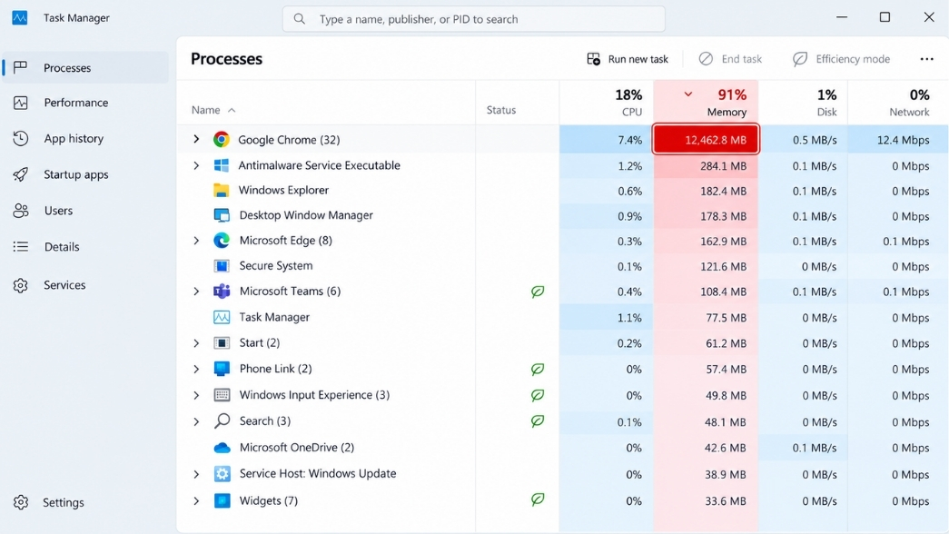Click the Startup apps rocket icon
This screenshot has height=534, width=949.
(x=21, y=174)
